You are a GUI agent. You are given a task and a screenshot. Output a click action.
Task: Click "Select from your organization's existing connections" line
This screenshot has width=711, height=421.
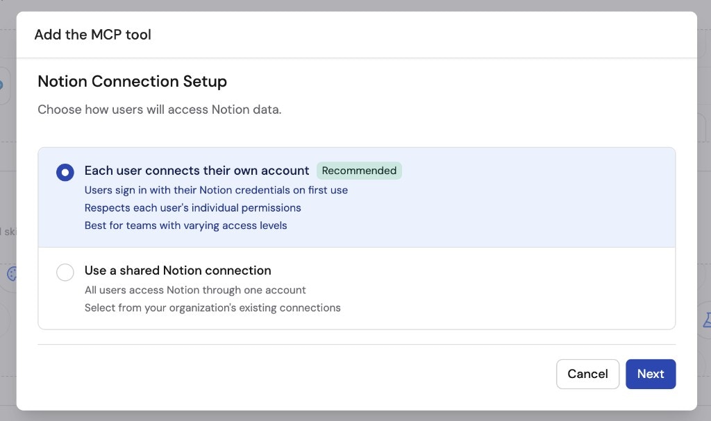coord(212,307)
